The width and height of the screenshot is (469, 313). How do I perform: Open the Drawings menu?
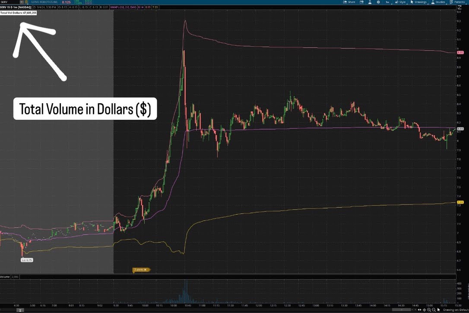point(418,2)
